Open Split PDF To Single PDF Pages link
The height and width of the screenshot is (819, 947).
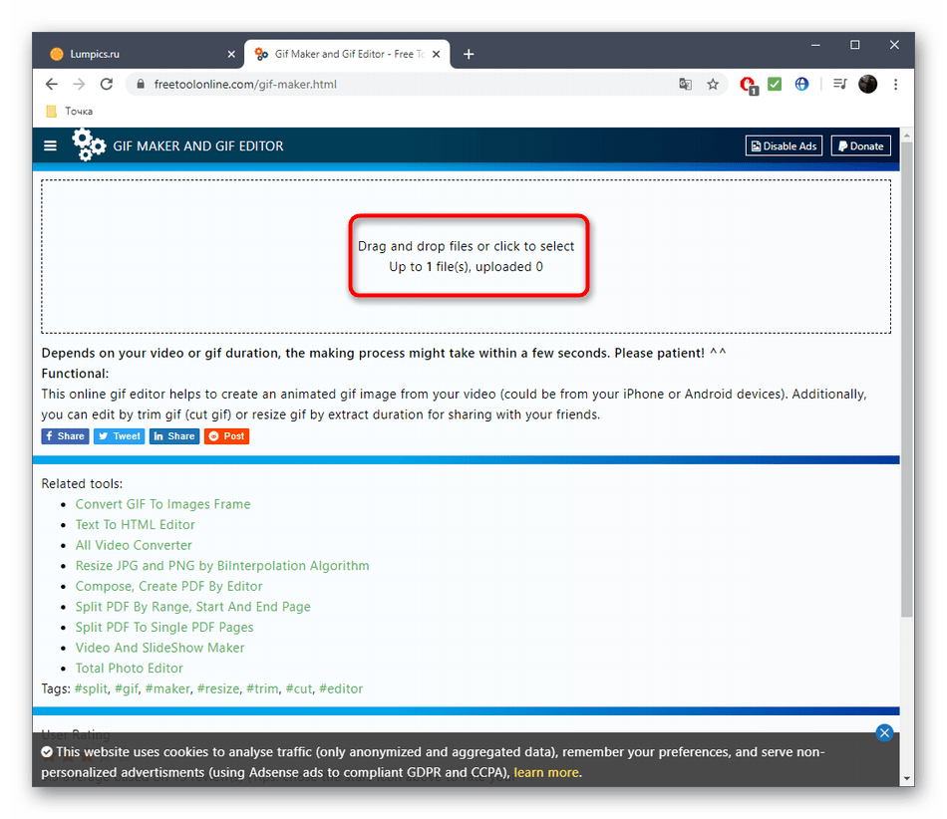click(164, 627)
